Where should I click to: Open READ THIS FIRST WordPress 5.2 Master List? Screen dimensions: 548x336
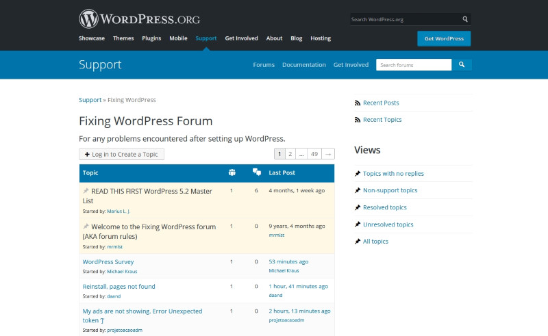point(147,196)
